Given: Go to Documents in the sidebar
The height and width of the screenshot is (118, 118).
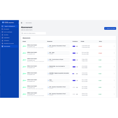Looking at the screenshot, I should tap(9, 29).
